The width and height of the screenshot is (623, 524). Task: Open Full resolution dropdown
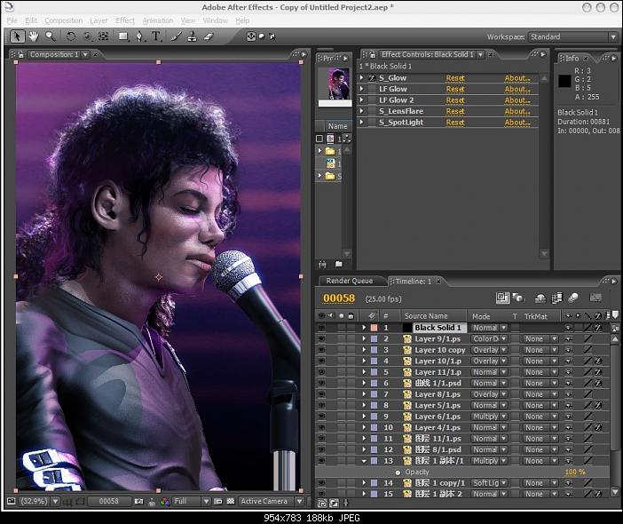coord(191,501)
